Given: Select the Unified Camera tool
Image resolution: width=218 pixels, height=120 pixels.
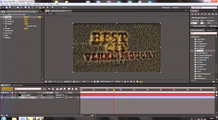Looking at the screenshot, I should [18, 7].
